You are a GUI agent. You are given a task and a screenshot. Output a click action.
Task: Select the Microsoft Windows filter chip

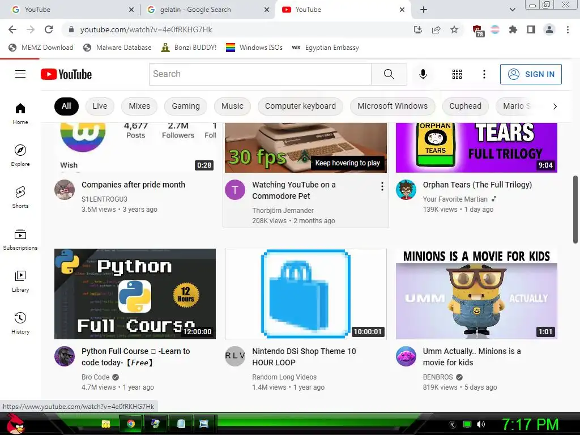(393, 106)
